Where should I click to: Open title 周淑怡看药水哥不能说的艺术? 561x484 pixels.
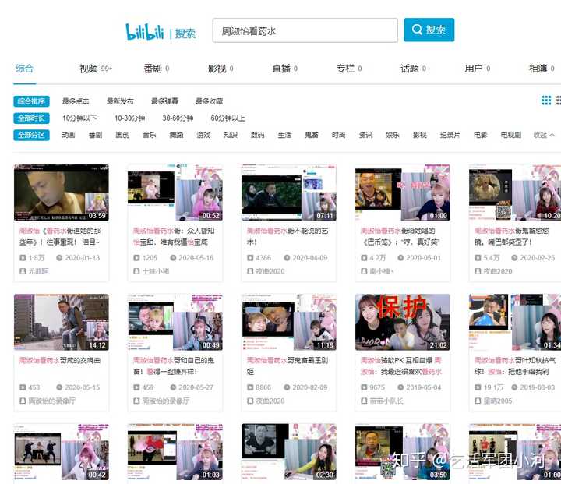(x=288, y=236)
